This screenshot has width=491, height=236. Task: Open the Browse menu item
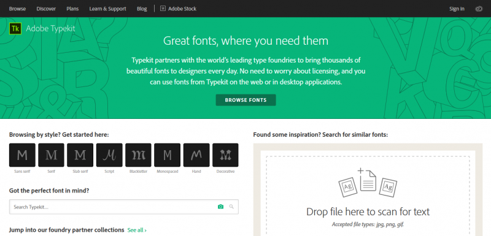click(x=18, y=9)
